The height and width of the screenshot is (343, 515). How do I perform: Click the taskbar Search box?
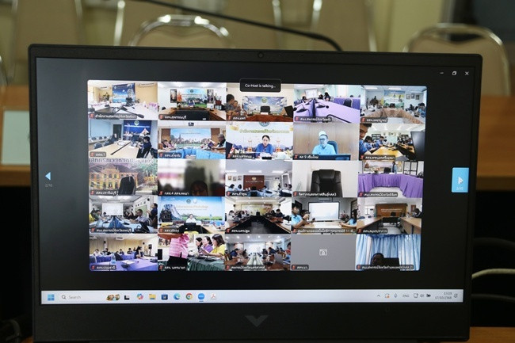(x=74, y=297)
